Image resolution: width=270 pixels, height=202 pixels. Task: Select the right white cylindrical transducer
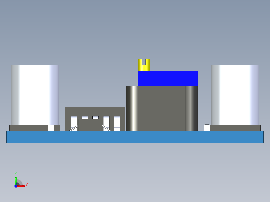click(235, 95)
